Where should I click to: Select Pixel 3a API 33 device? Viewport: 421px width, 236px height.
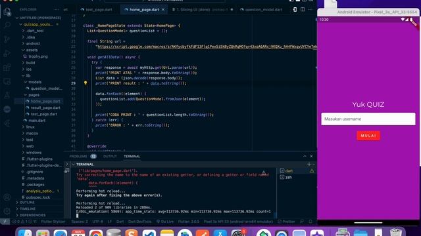[238, 222]
